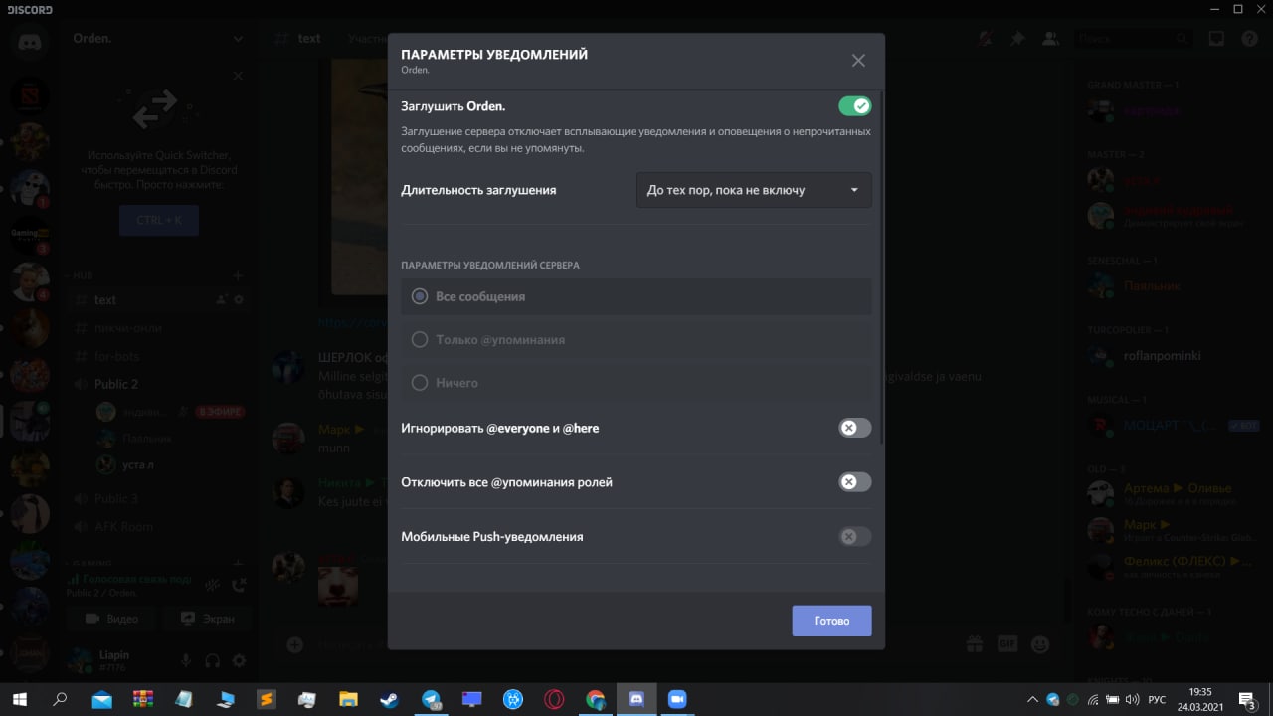
Task: Open the emoji picker
Action: point(1040,644)
